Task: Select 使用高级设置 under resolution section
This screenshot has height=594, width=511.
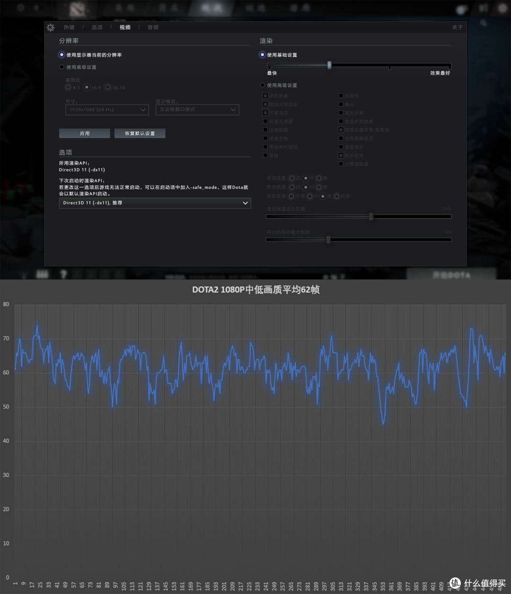Action: coord(62,67)
